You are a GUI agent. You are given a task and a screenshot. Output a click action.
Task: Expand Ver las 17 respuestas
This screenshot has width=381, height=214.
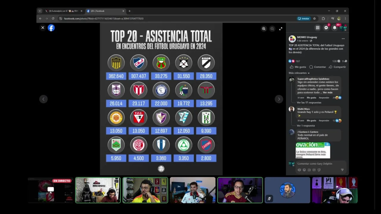pos(309,103)
